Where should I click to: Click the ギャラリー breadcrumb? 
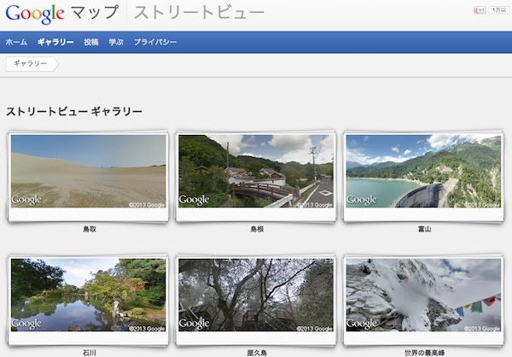[30, 64]
